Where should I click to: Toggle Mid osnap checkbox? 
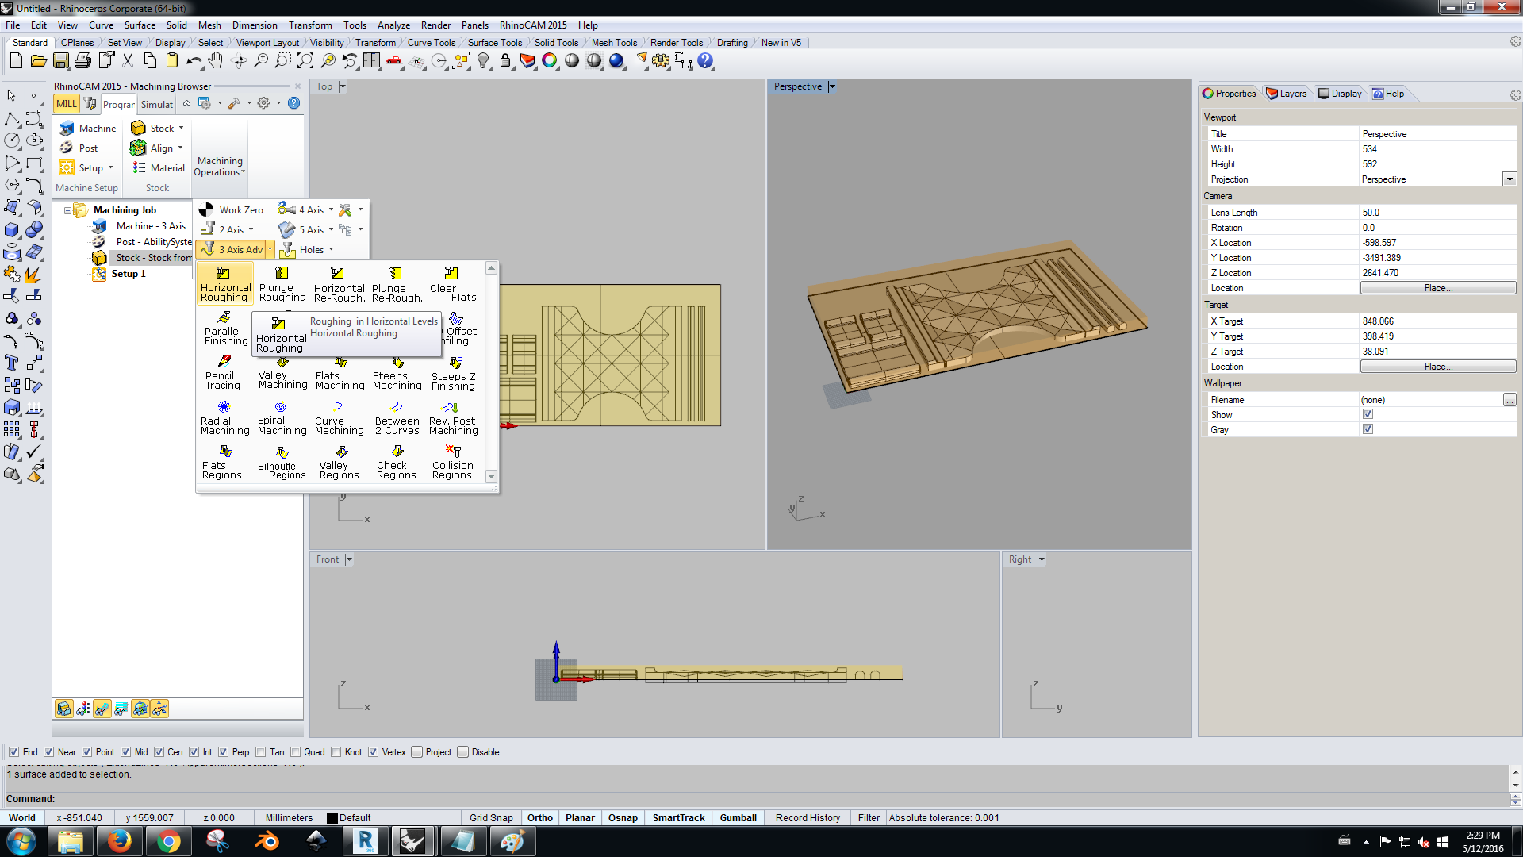[125, 752]
